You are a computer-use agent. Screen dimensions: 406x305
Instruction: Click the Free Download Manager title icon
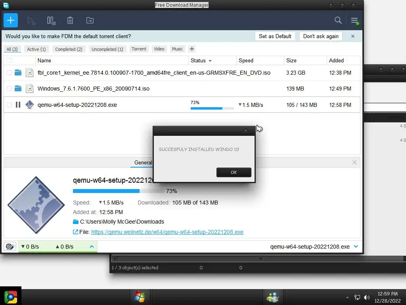tap(6, 5)
